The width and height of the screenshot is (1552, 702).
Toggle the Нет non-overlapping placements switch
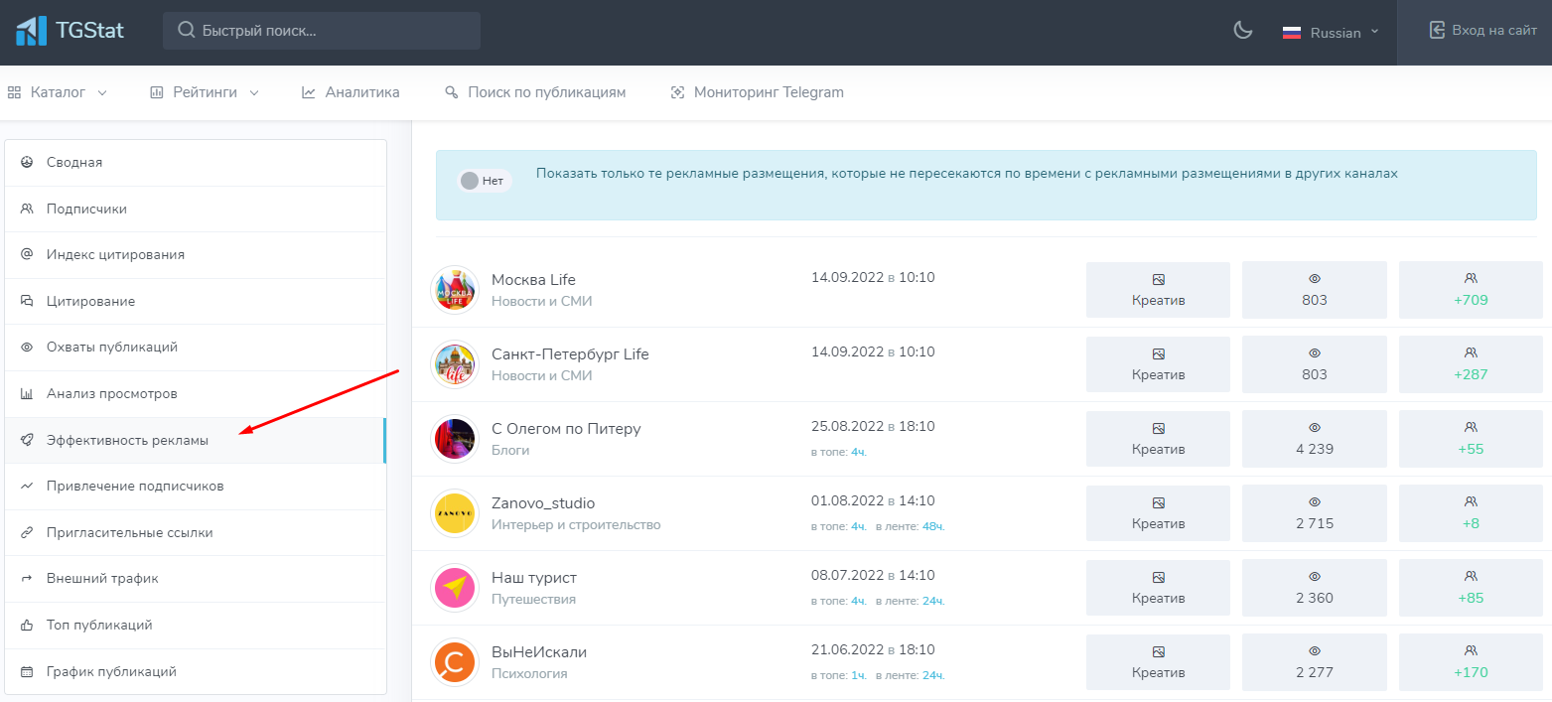(x=484, y=181)
